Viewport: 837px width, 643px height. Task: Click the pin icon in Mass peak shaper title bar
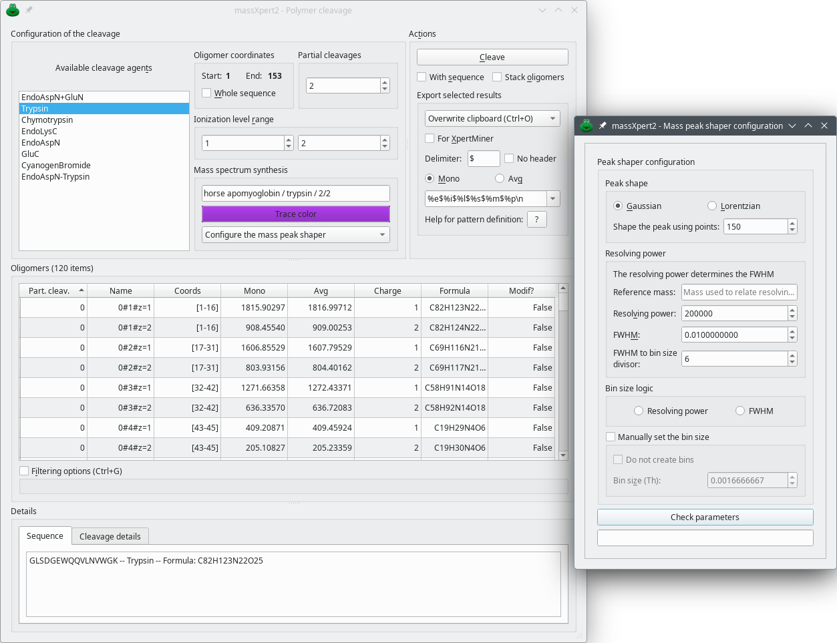(x=603, y=126)
